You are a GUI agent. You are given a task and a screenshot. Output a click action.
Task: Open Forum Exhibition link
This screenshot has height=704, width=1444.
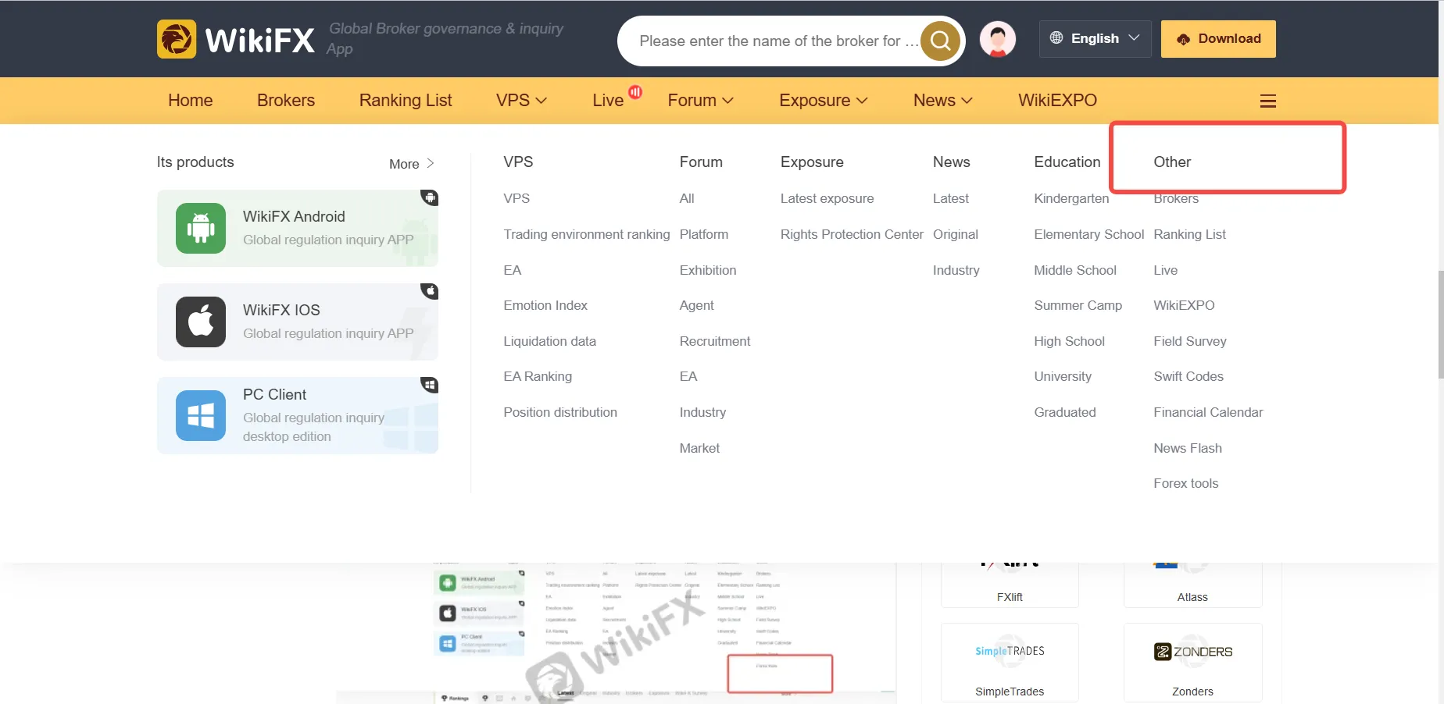click(x=708, y=270)
